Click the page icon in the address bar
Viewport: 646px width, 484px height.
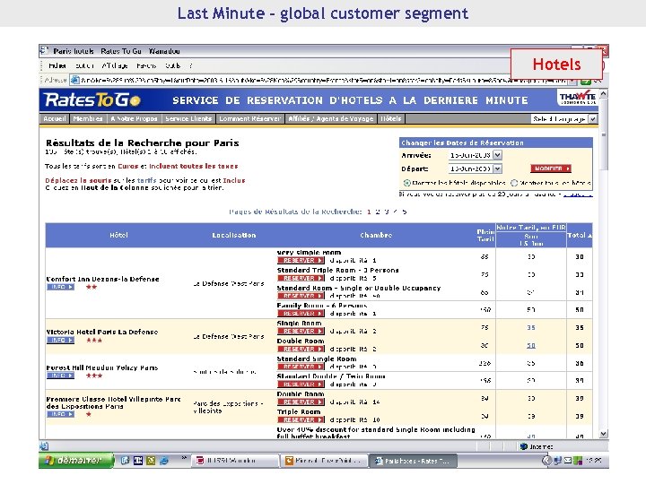[x=75, y=80]
